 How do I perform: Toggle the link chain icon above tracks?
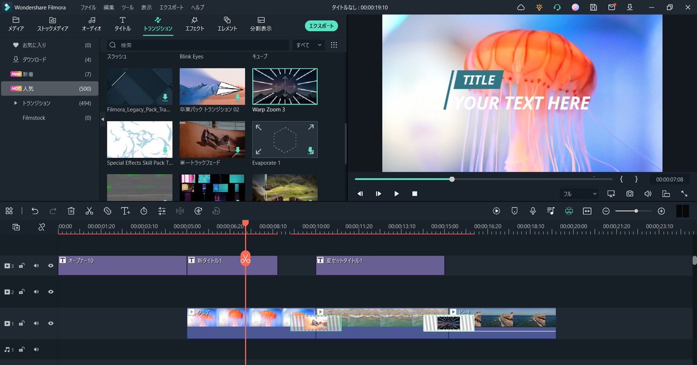42,227
